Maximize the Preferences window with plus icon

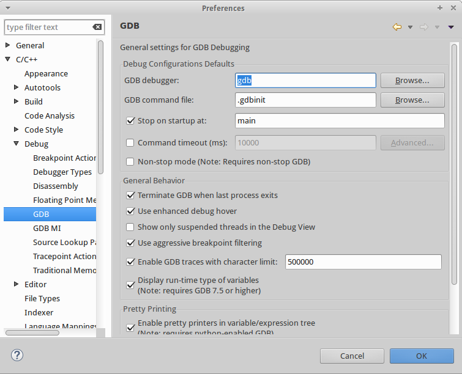click(x=440, y=8)
